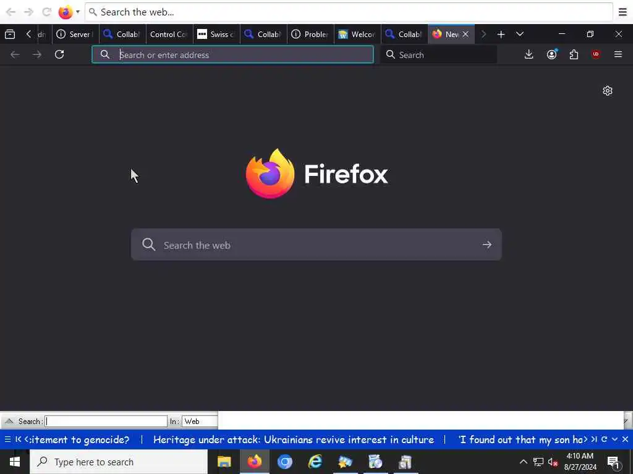Expand the news ticker dropdown chevron
The height and width of the screenshot is (474, 633).
click(615, 439)
